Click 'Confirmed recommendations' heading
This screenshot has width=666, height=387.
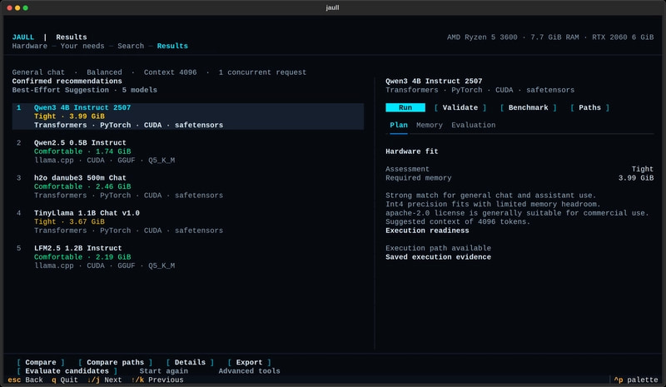coord(67,81)
